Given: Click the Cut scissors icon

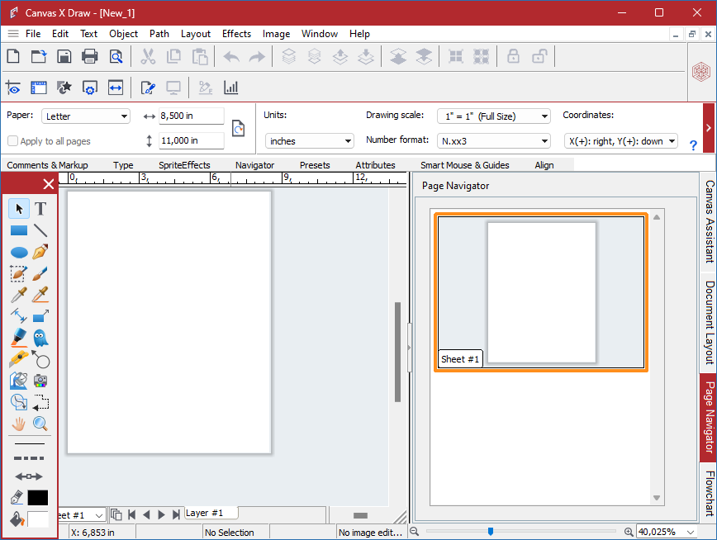Looking at the screenshot, I should click(x=148, y=57).
